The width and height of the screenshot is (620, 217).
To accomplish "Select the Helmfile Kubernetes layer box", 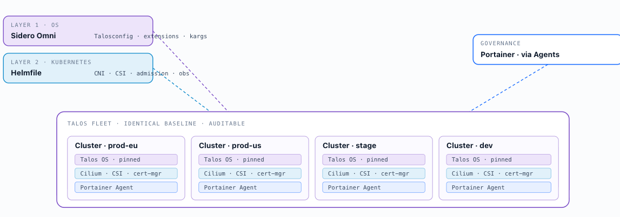I will tap(78, 68).
